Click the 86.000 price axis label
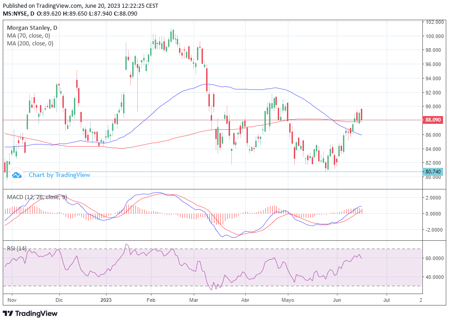 coord(433,134)
